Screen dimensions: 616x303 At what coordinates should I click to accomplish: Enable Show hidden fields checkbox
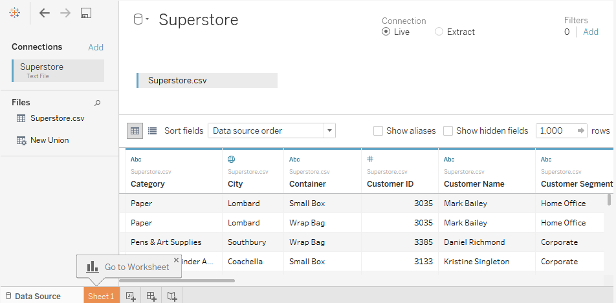coord(448,131)
